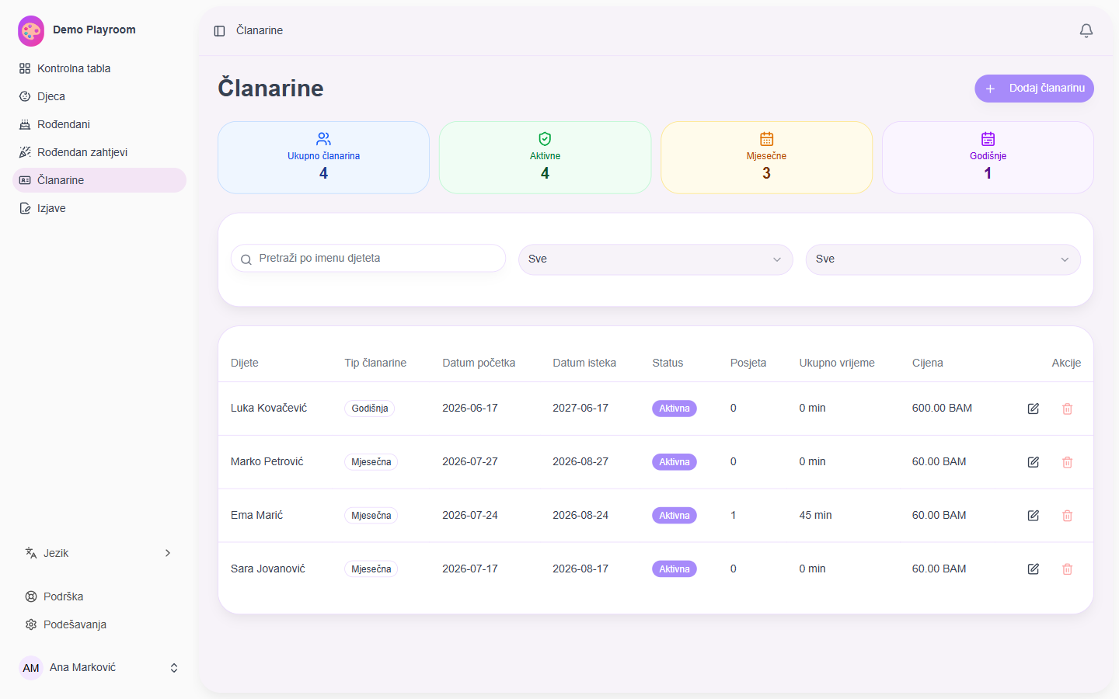The image size is (1119, 699).
Task: Select Članarine in the sidebar
Action: [99, 180]
